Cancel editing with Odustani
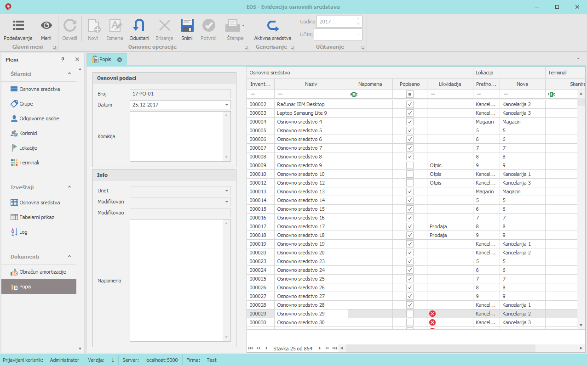The width and height of the screenshot is (587, 366). coord(139,30)
